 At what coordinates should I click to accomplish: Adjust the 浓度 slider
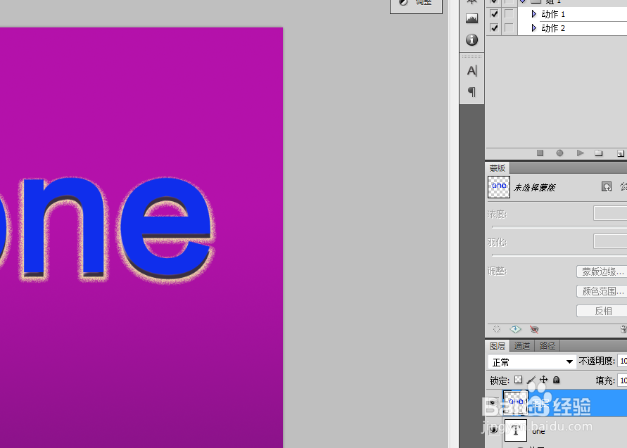tap(559, 227)
